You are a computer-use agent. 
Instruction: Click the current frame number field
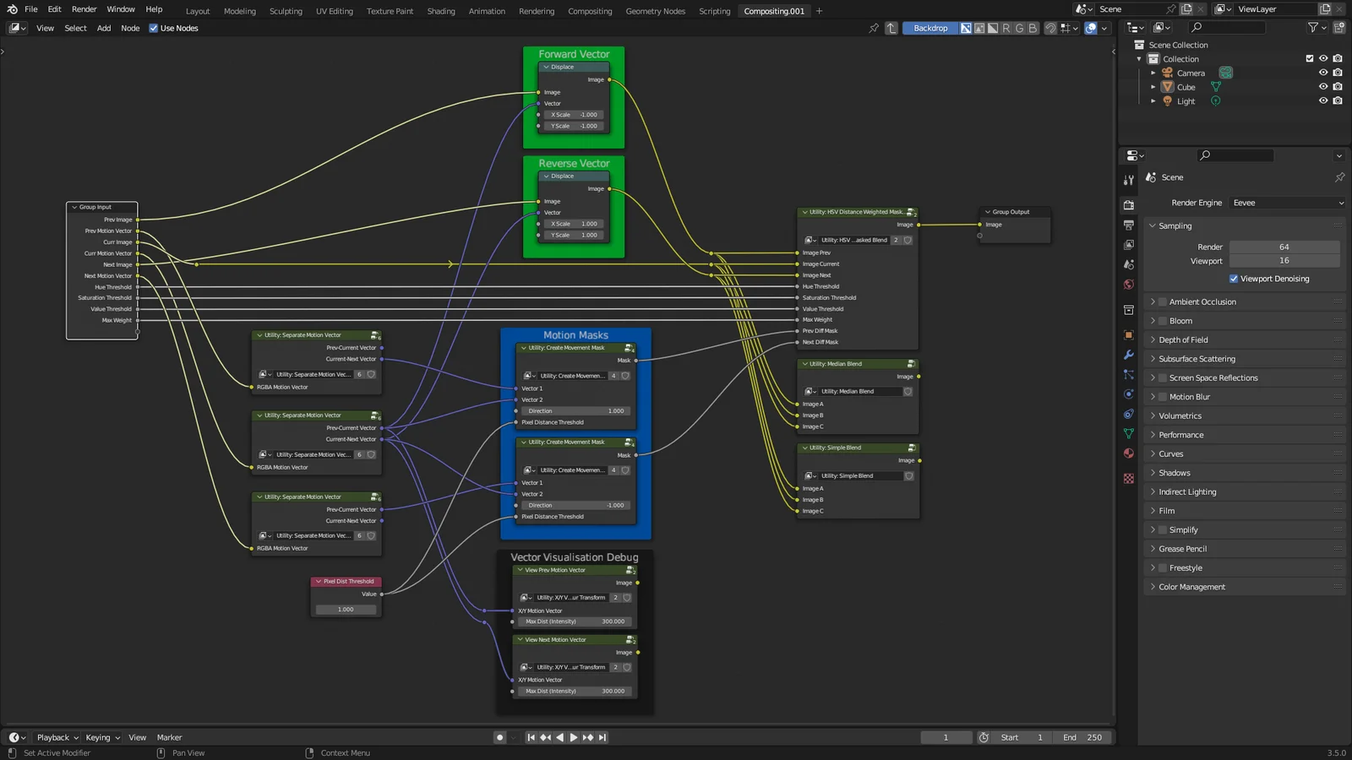click(946, 737)
